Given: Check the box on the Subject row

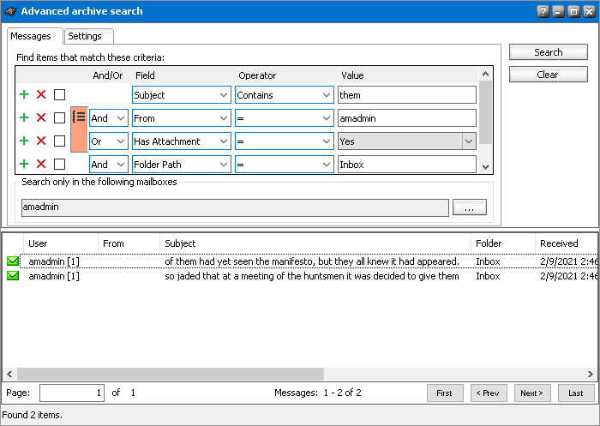Looking at the screenshot, I should [59, 95].
